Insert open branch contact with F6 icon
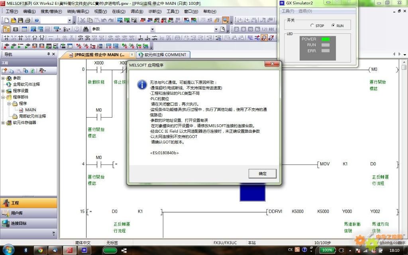The image size is (408, 255). coord(21,38)
